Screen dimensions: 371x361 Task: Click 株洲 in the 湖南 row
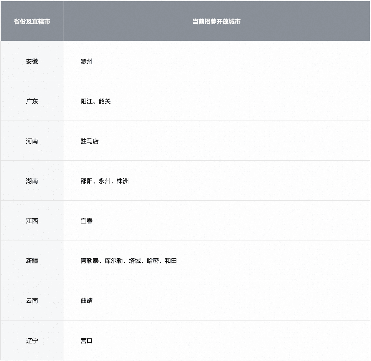[123, 181]
